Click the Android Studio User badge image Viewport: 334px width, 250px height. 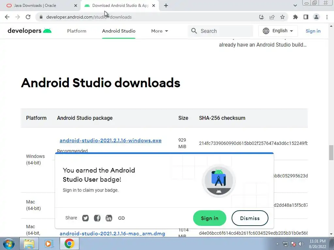coord(219,181)
